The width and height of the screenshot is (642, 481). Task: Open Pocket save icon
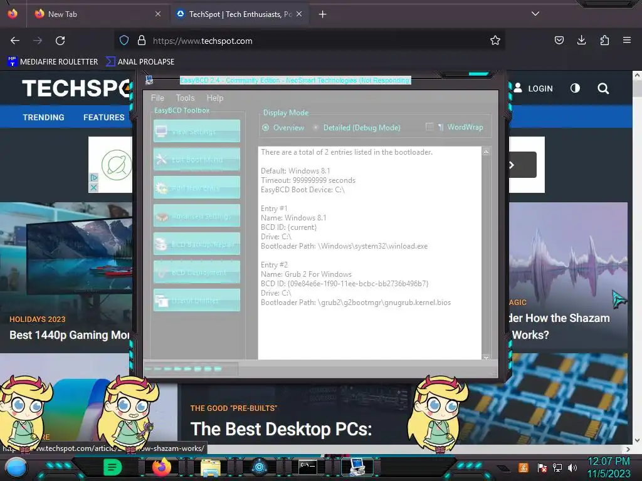pos(559,40)
